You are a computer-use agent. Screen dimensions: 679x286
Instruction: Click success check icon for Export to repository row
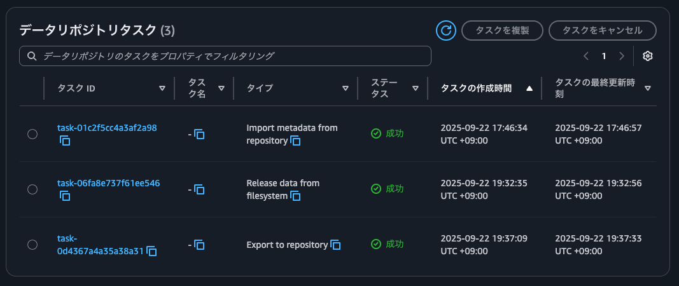(x=376, y=244)
